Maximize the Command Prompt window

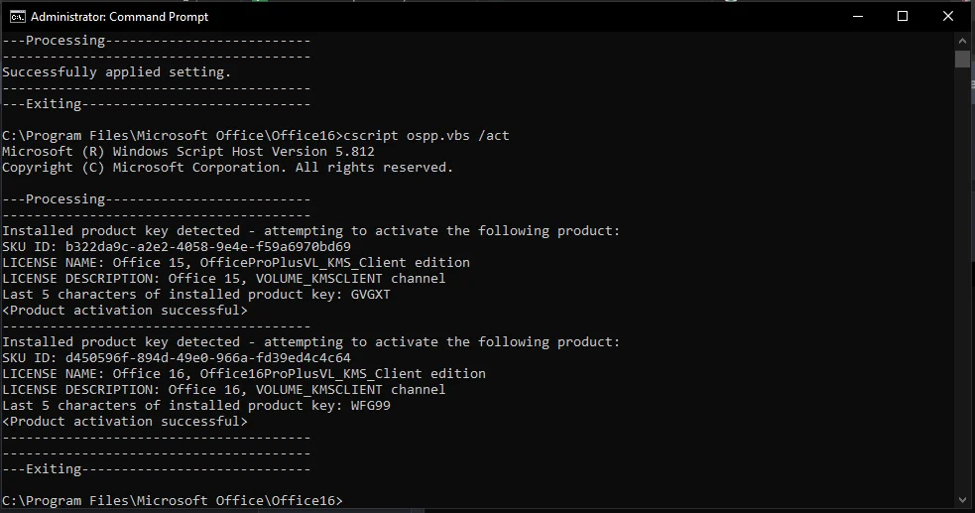tap(903, 16)
